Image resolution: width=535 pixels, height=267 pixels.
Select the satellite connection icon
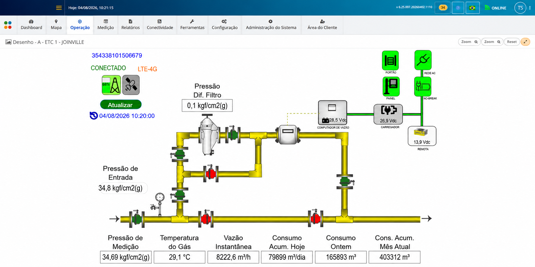coord(131,85)
